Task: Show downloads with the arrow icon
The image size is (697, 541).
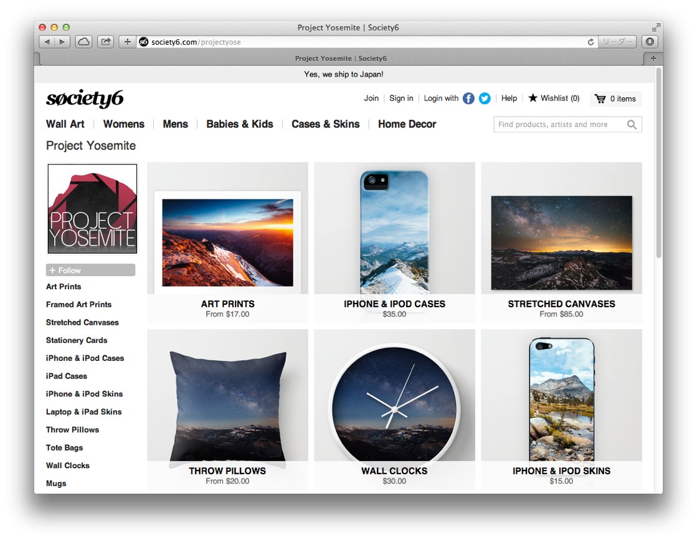Action: (x=650, y=42)
